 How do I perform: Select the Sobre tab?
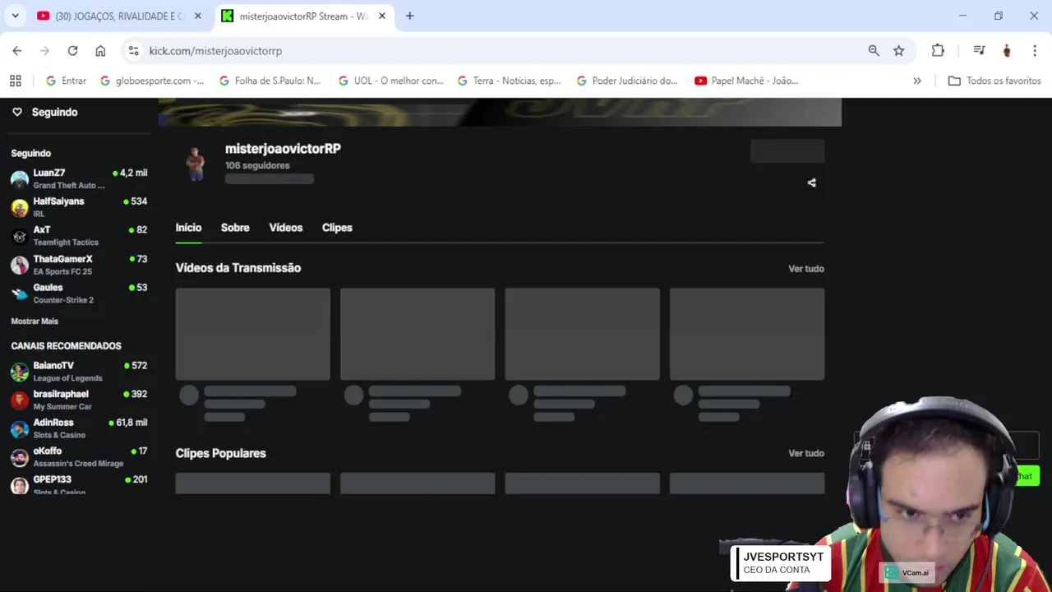tap(235, 228)
